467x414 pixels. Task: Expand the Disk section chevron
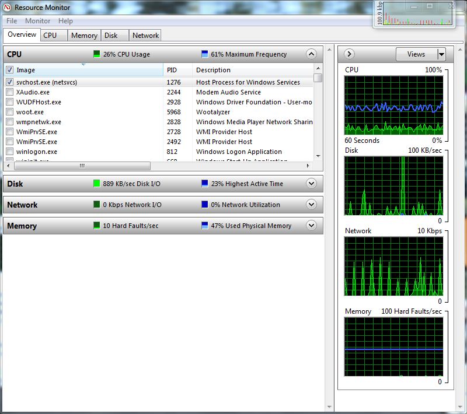[x=311, y=183]
